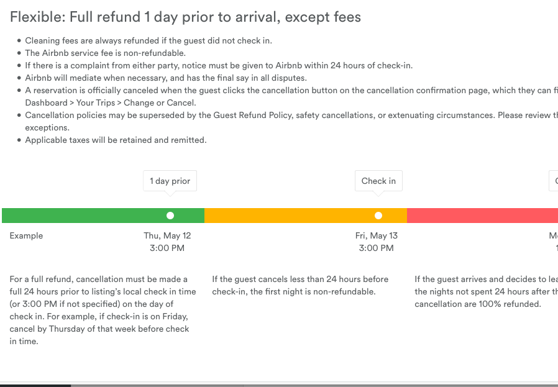Click the white dot on the orange timeline segment
558x387 pixels.
(378, 216)
